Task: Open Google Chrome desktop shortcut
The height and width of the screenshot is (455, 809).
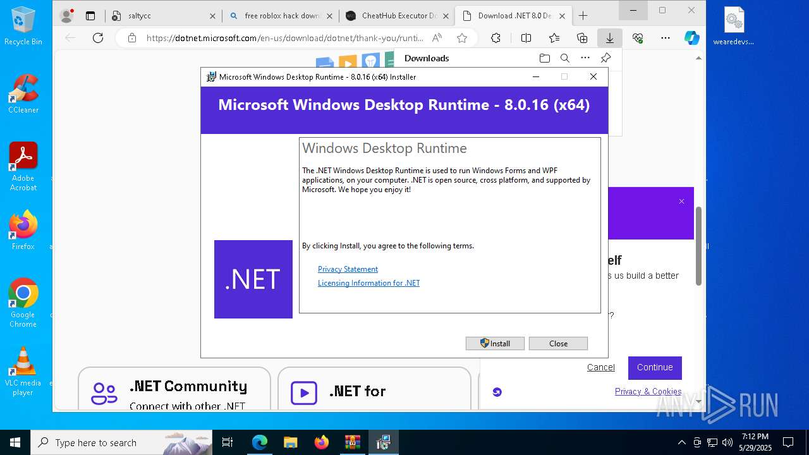Action: point(23,303)
